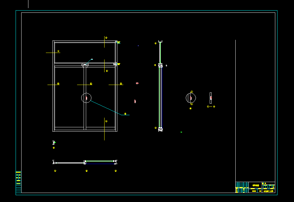Select the detail circle on the center mullion
This screenshot has height=202, width=294.
pyautogui.click(x=86, y=98)
